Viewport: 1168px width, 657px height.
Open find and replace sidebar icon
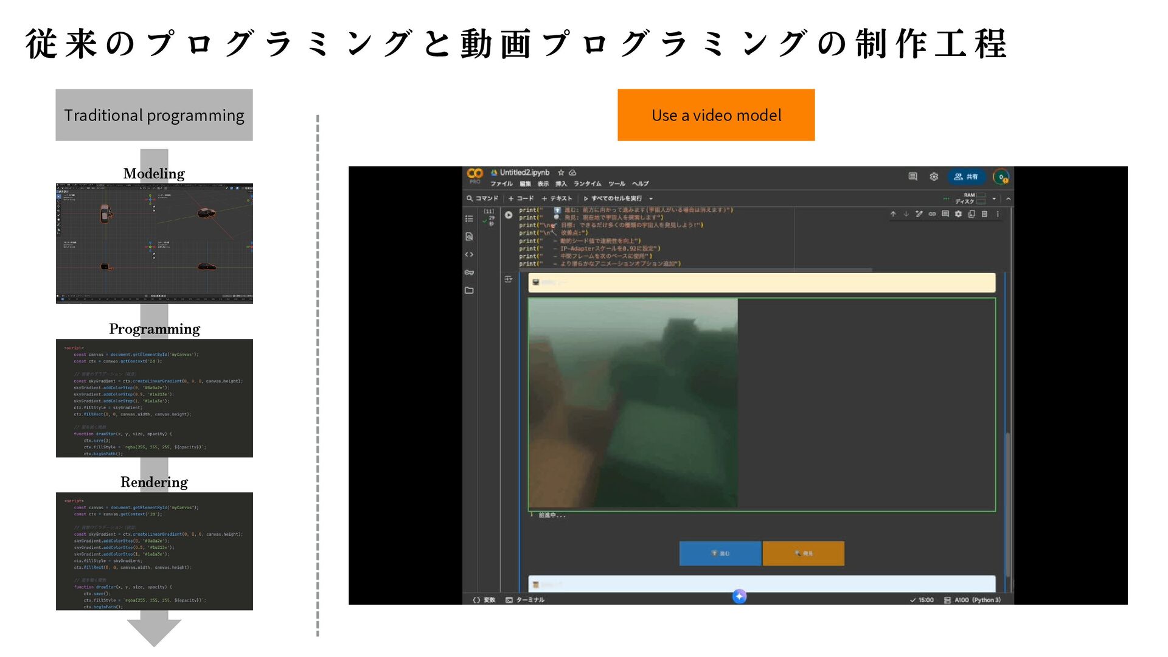pos(469,237)
